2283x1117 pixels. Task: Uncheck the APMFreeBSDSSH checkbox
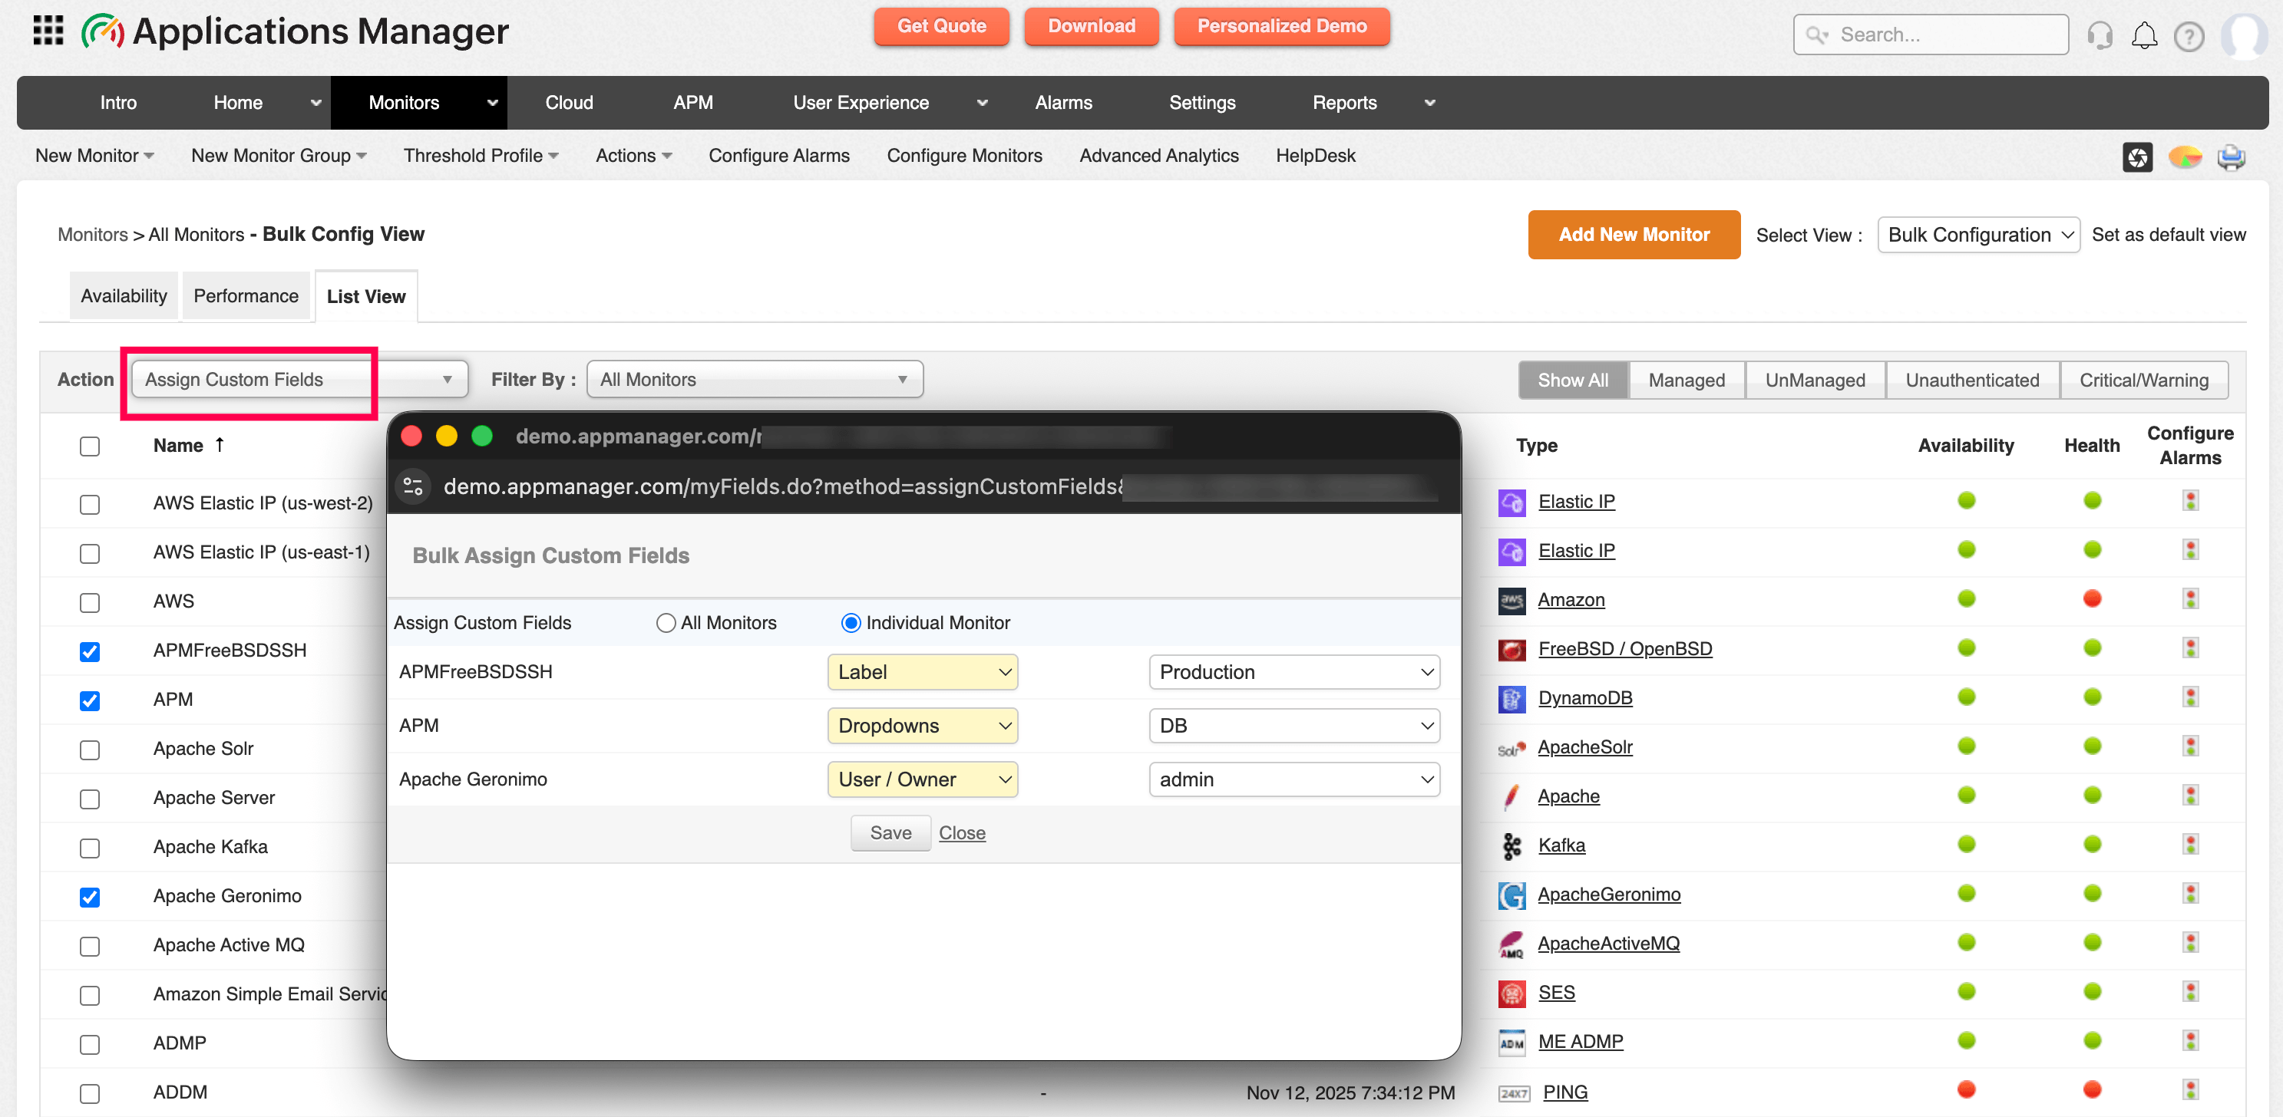[90, 652]
